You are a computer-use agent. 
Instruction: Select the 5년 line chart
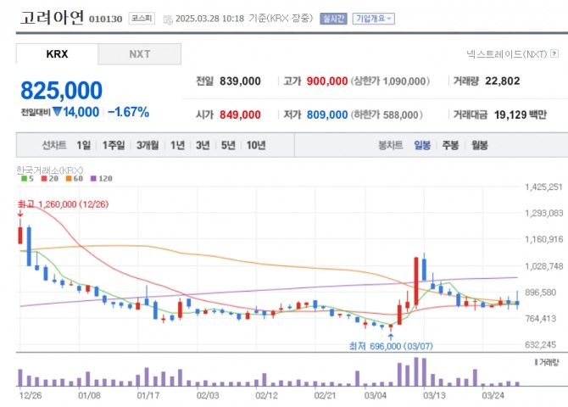[228, 145]
